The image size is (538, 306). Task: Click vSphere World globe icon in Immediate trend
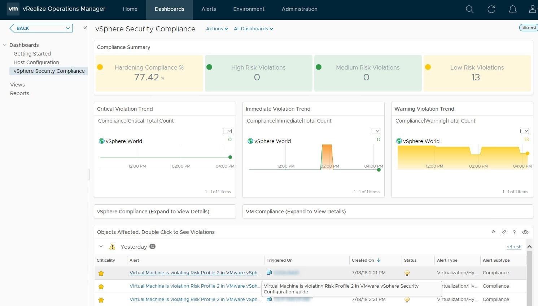[250, 141]
